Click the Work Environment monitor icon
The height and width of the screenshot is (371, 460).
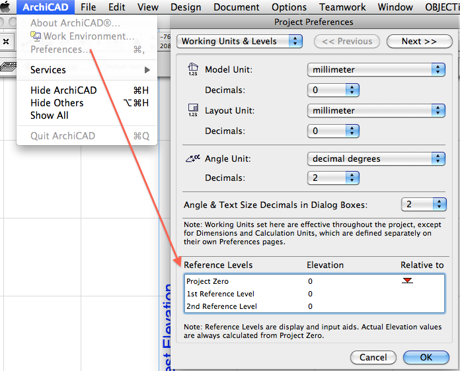(36, 36)
